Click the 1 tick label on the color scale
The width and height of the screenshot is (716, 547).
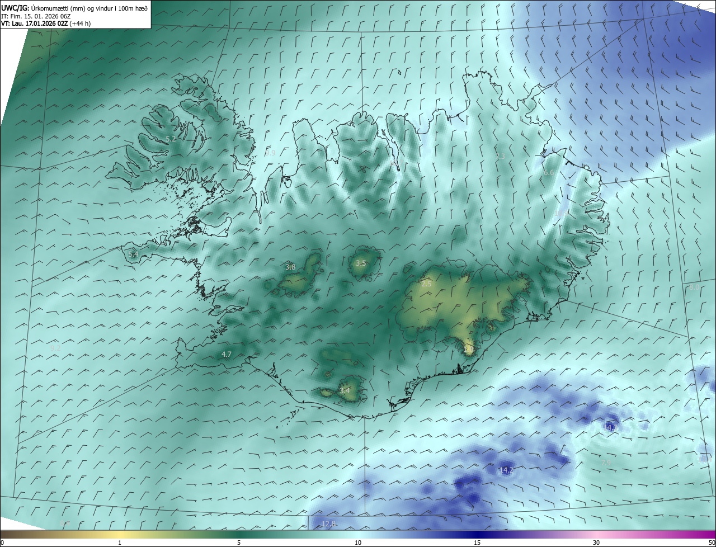[120, 543]
